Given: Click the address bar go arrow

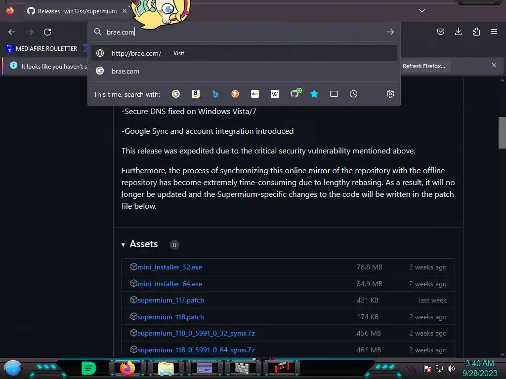Looking at the screenshot, I should [x=390, y=32].
